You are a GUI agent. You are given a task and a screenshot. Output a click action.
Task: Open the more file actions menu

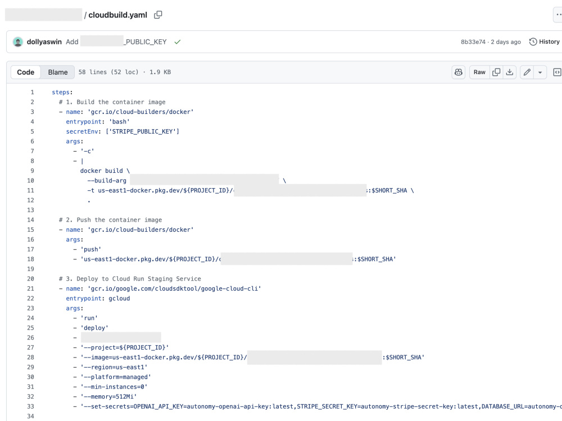click(x=558, y=15)
